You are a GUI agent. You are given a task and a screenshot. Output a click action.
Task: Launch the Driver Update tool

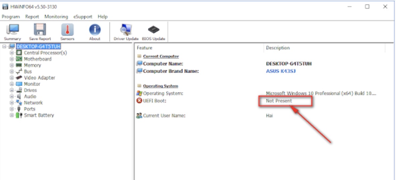pyautogui.click(x=126, y=29)
